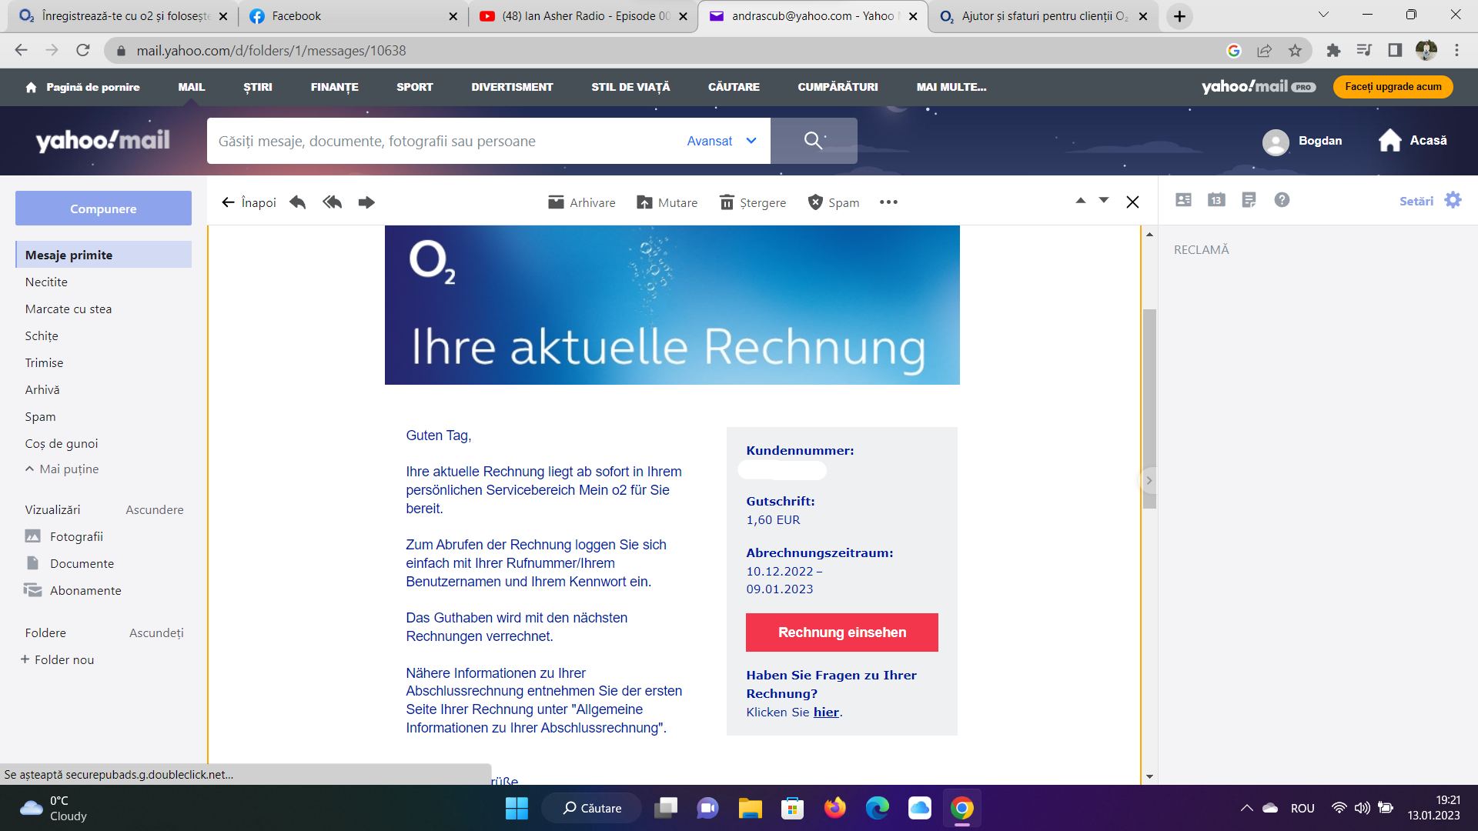Move the message using Mutare

coord(667,202)
